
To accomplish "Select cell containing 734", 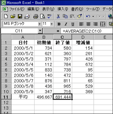I will click(x=44, y=48).
